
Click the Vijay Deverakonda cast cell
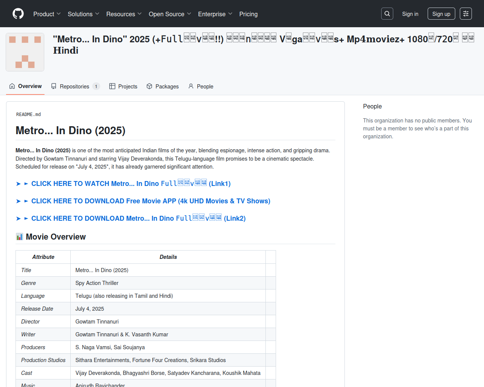coord(168,373)
